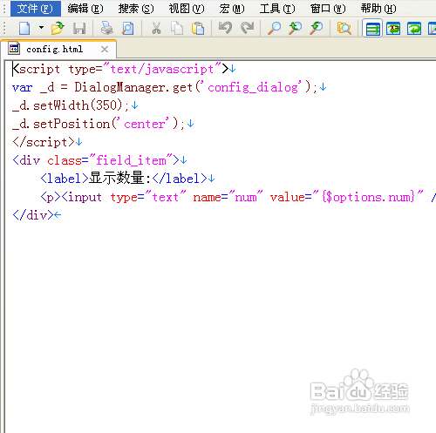Click the Find Next magnifier icon
The image size is (436, 433).
(x=317, y=29)
